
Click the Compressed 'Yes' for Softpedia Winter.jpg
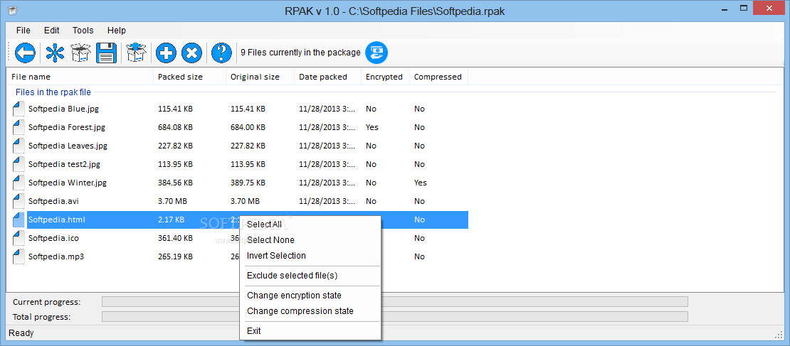tap(420, 183)
